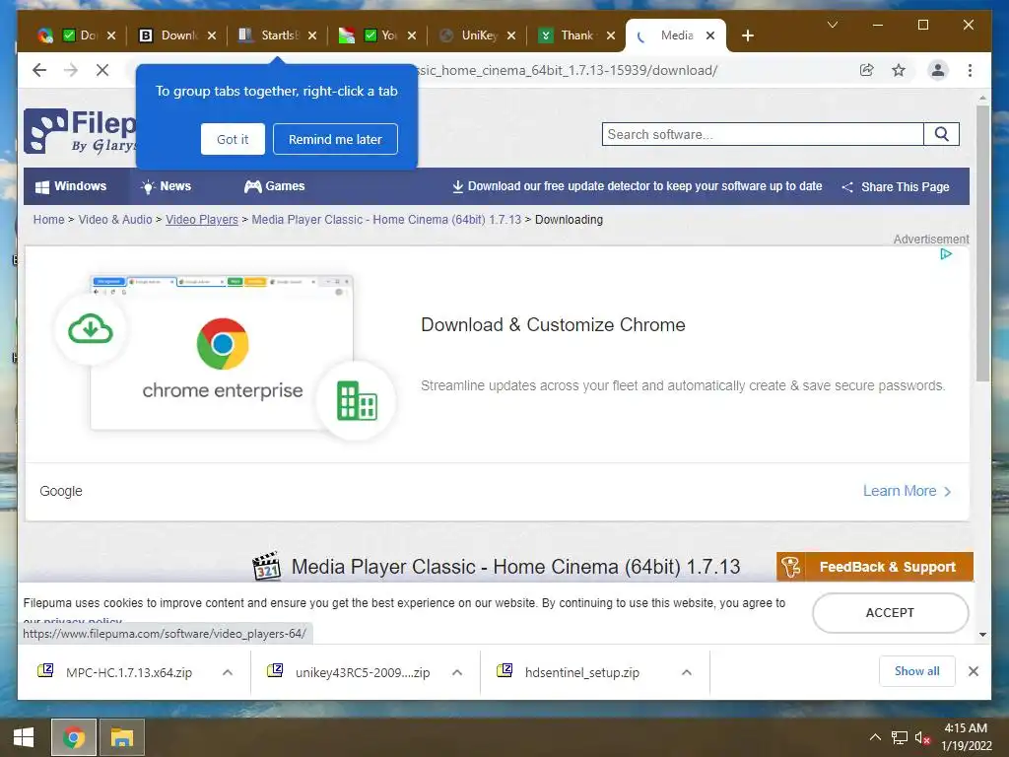
Task: Close the UniKey tab
Action: tap(511, 35)
